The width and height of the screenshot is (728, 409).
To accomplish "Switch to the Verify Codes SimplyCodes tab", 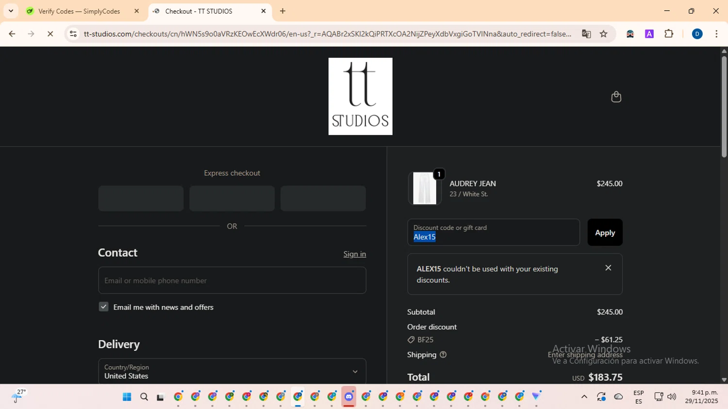I will pyautogui.click(x=79, y=11).
